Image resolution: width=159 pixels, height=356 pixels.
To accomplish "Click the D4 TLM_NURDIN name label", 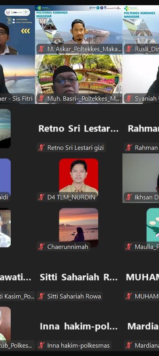I will point(71,197).
